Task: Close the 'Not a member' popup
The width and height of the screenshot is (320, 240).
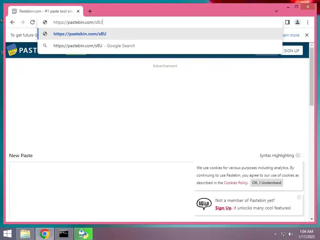Action: [x=299, y=197]
